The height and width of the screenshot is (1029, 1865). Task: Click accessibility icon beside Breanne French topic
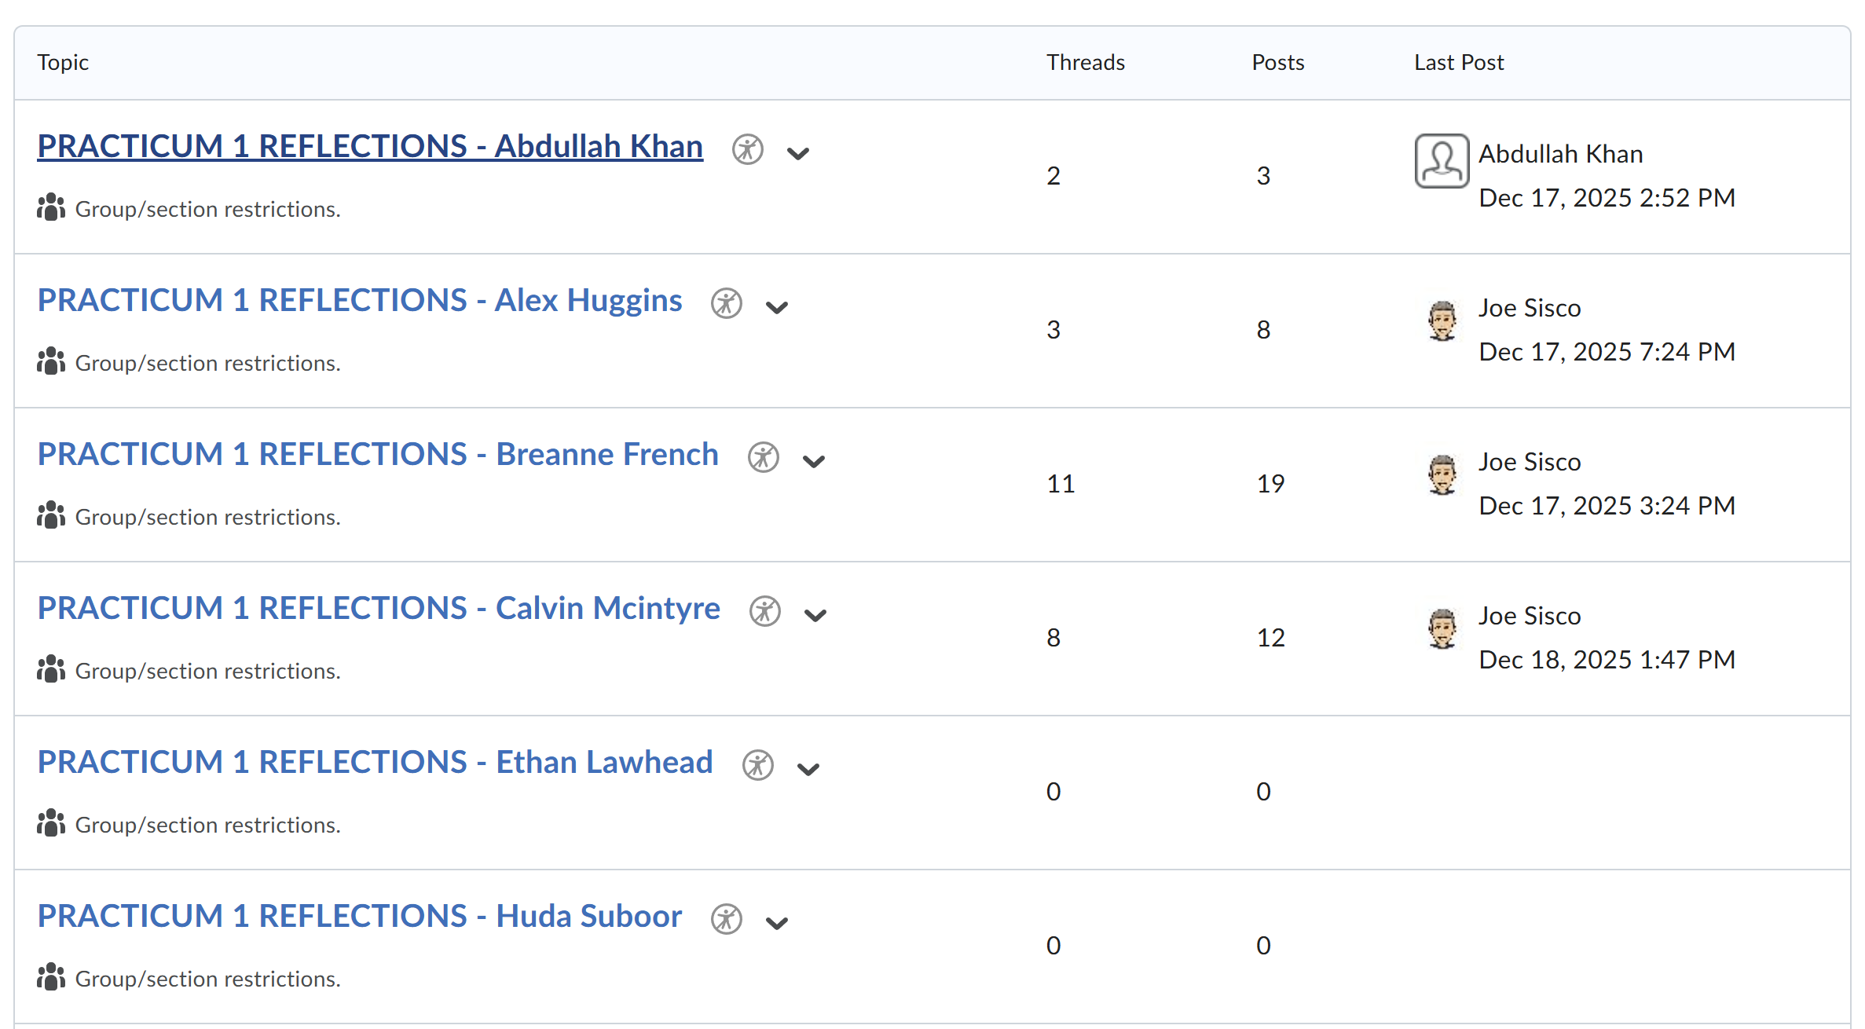pyautogui.click(x=763, y=457)
